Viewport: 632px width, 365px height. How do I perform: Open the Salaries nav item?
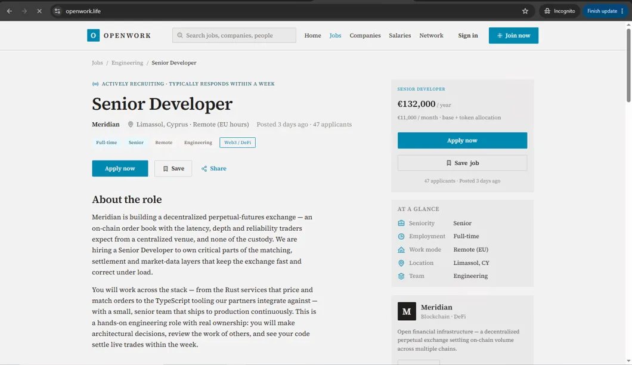(400, 36)
